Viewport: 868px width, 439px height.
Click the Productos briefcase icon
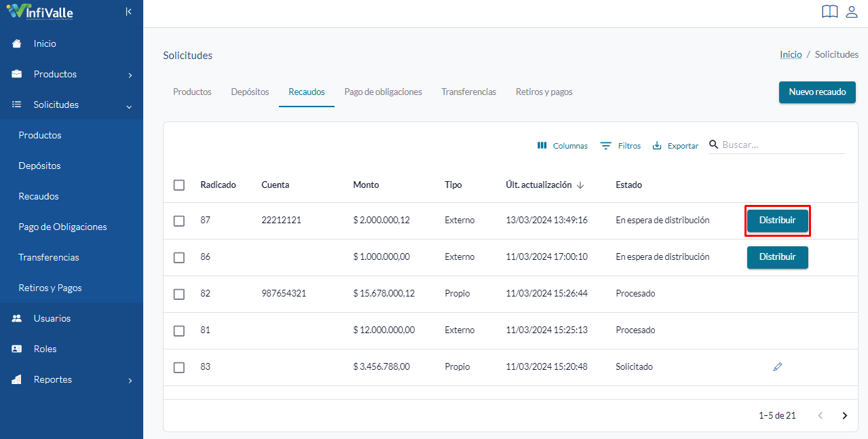pyautogui.click(x=17, y=74)
